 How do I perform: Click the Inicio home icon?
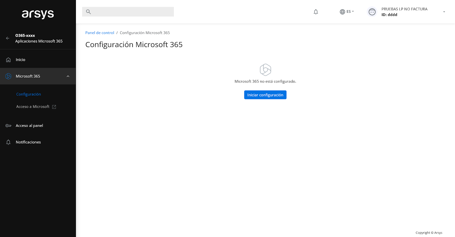(9, 60)
